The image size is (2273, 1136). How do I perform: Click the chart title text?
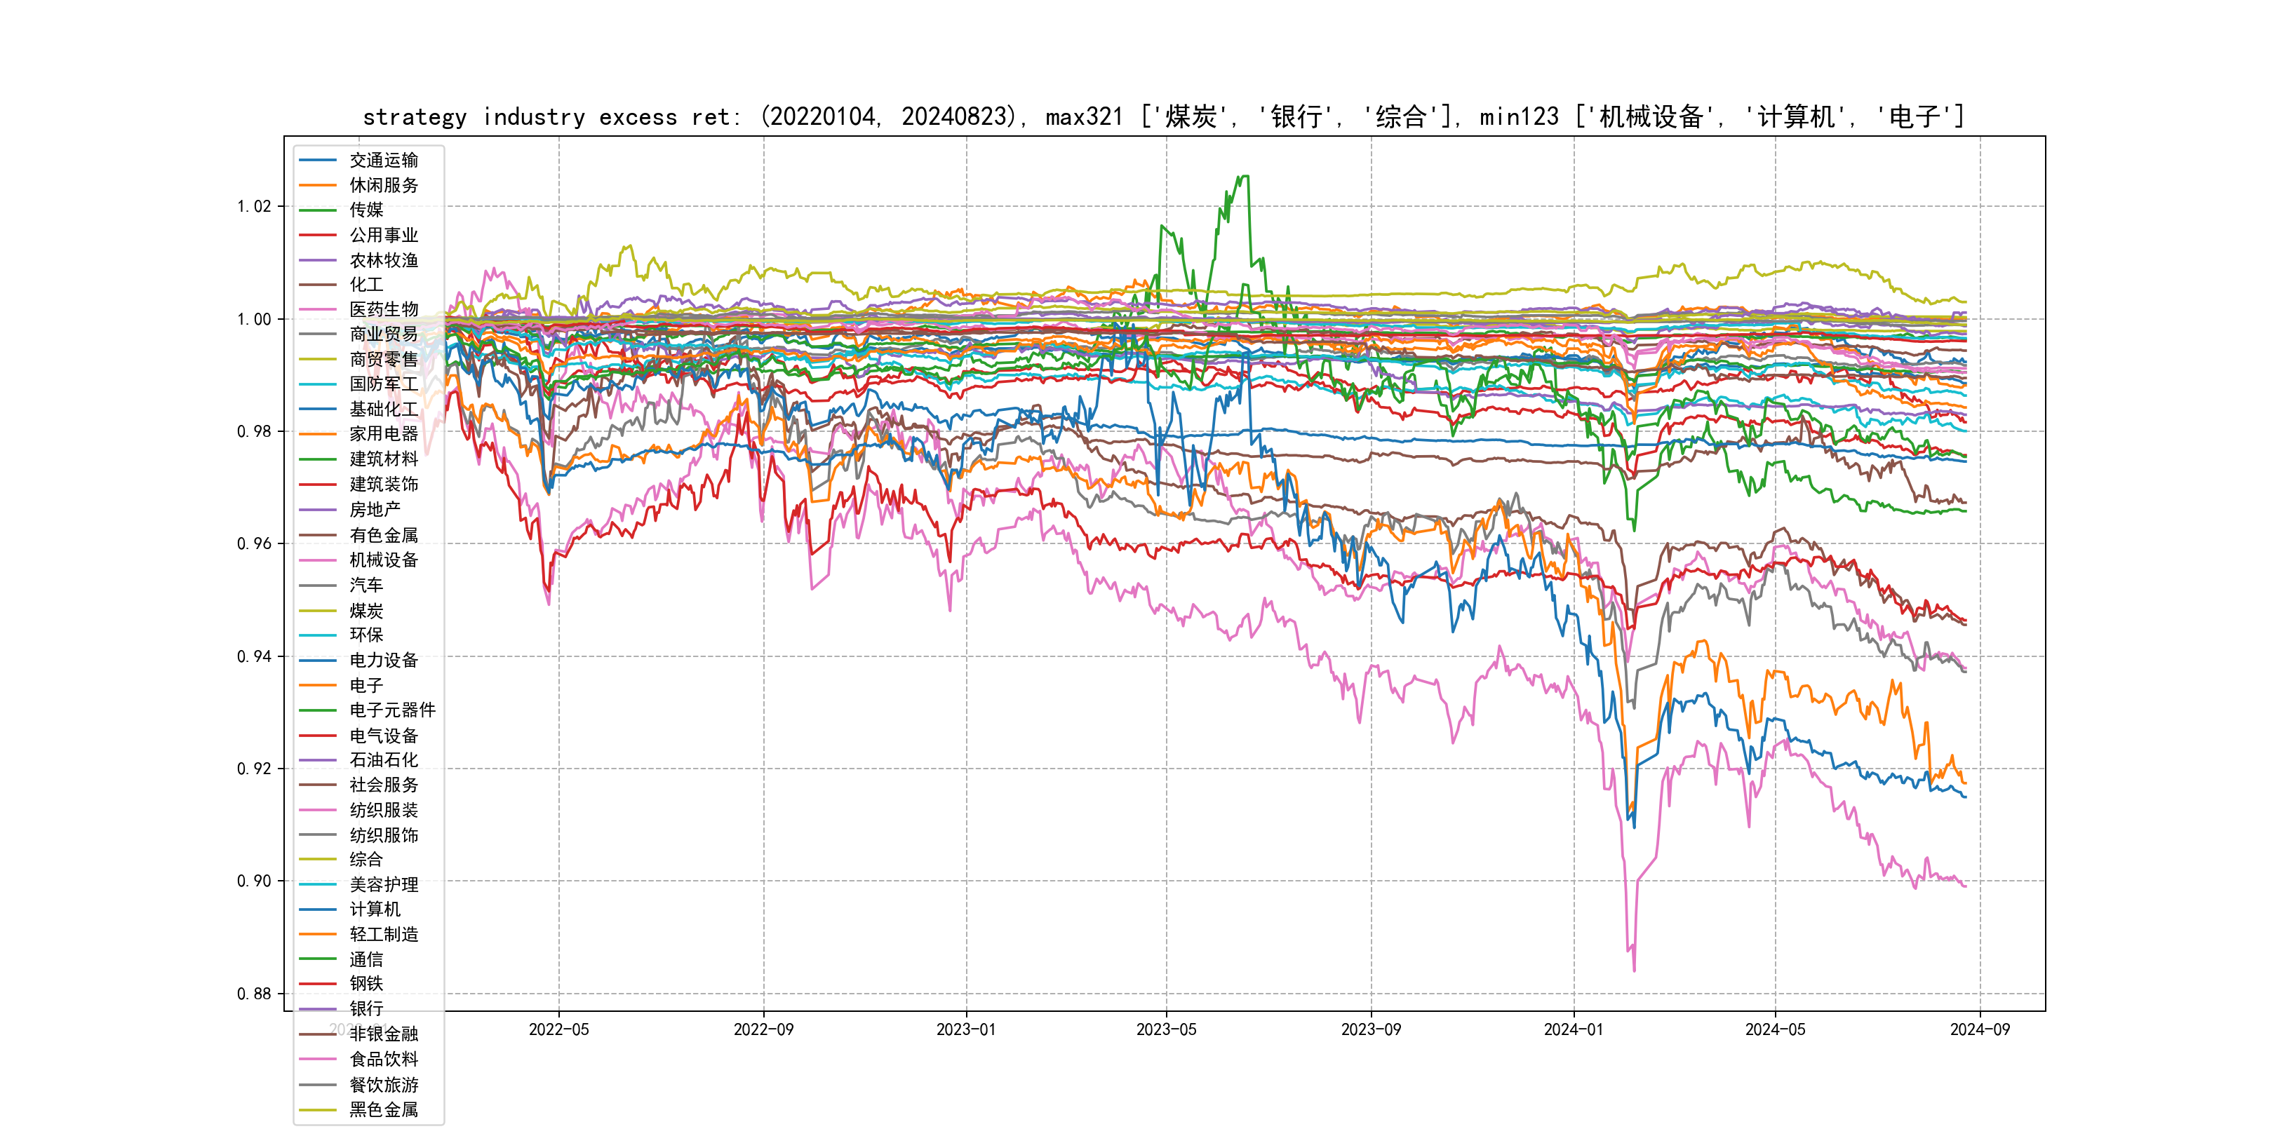pyautogui.click(x=1163, y=116)
